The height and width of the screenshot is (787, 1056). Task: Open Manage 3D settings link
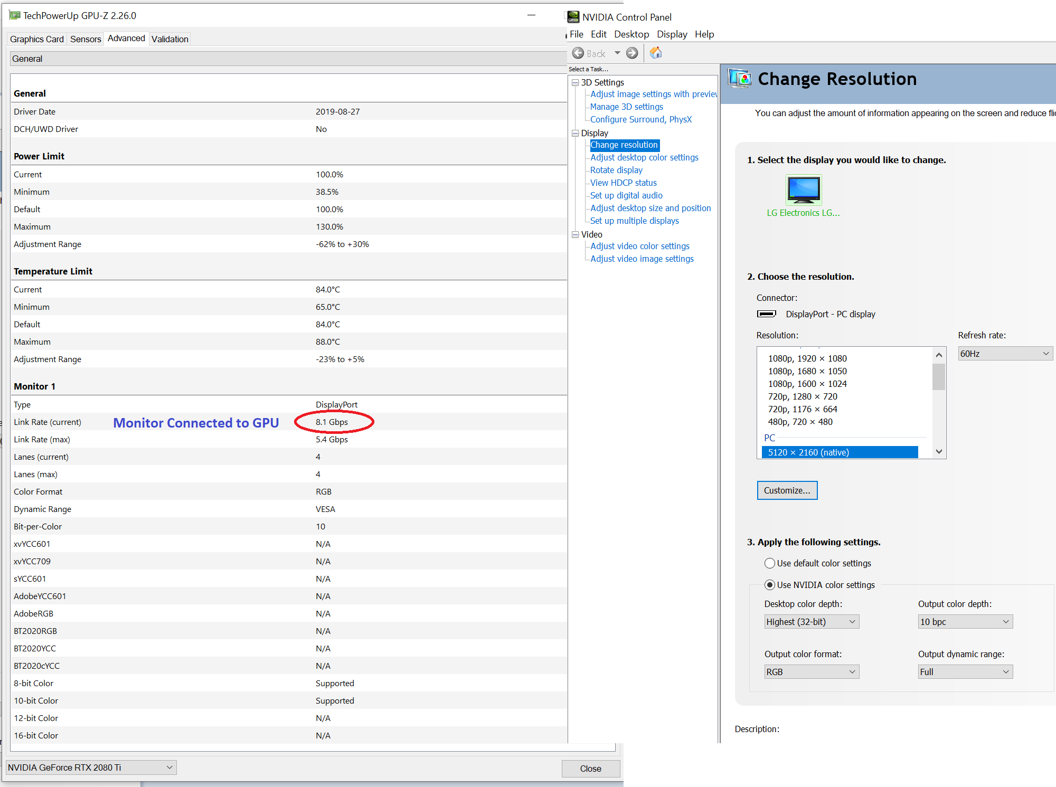627,107
